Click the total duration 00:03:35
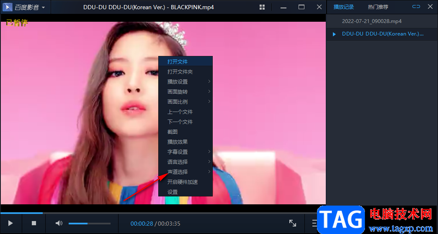Screen dimensions: 438x234 (169, 224)
